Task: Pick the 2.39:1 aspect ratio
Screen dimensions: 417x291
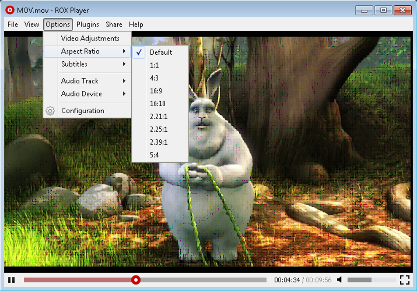Action: click(x=160, y=142)
